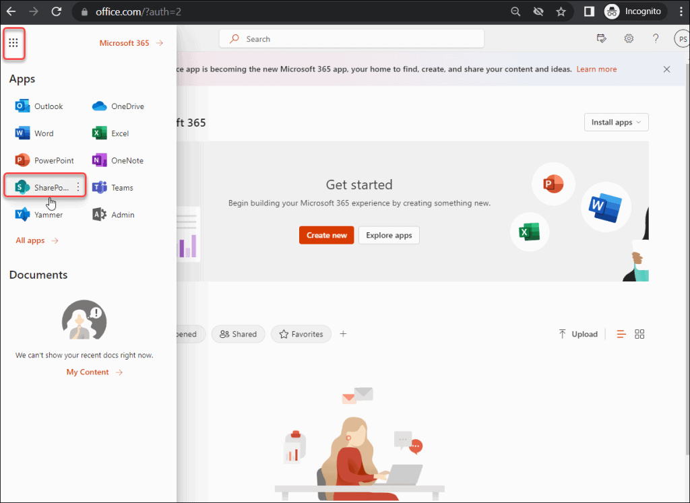The width and height of the screenshot is (690, 503).
Task: Open the Chrome three-dot menu
Action: click(681, 11)
